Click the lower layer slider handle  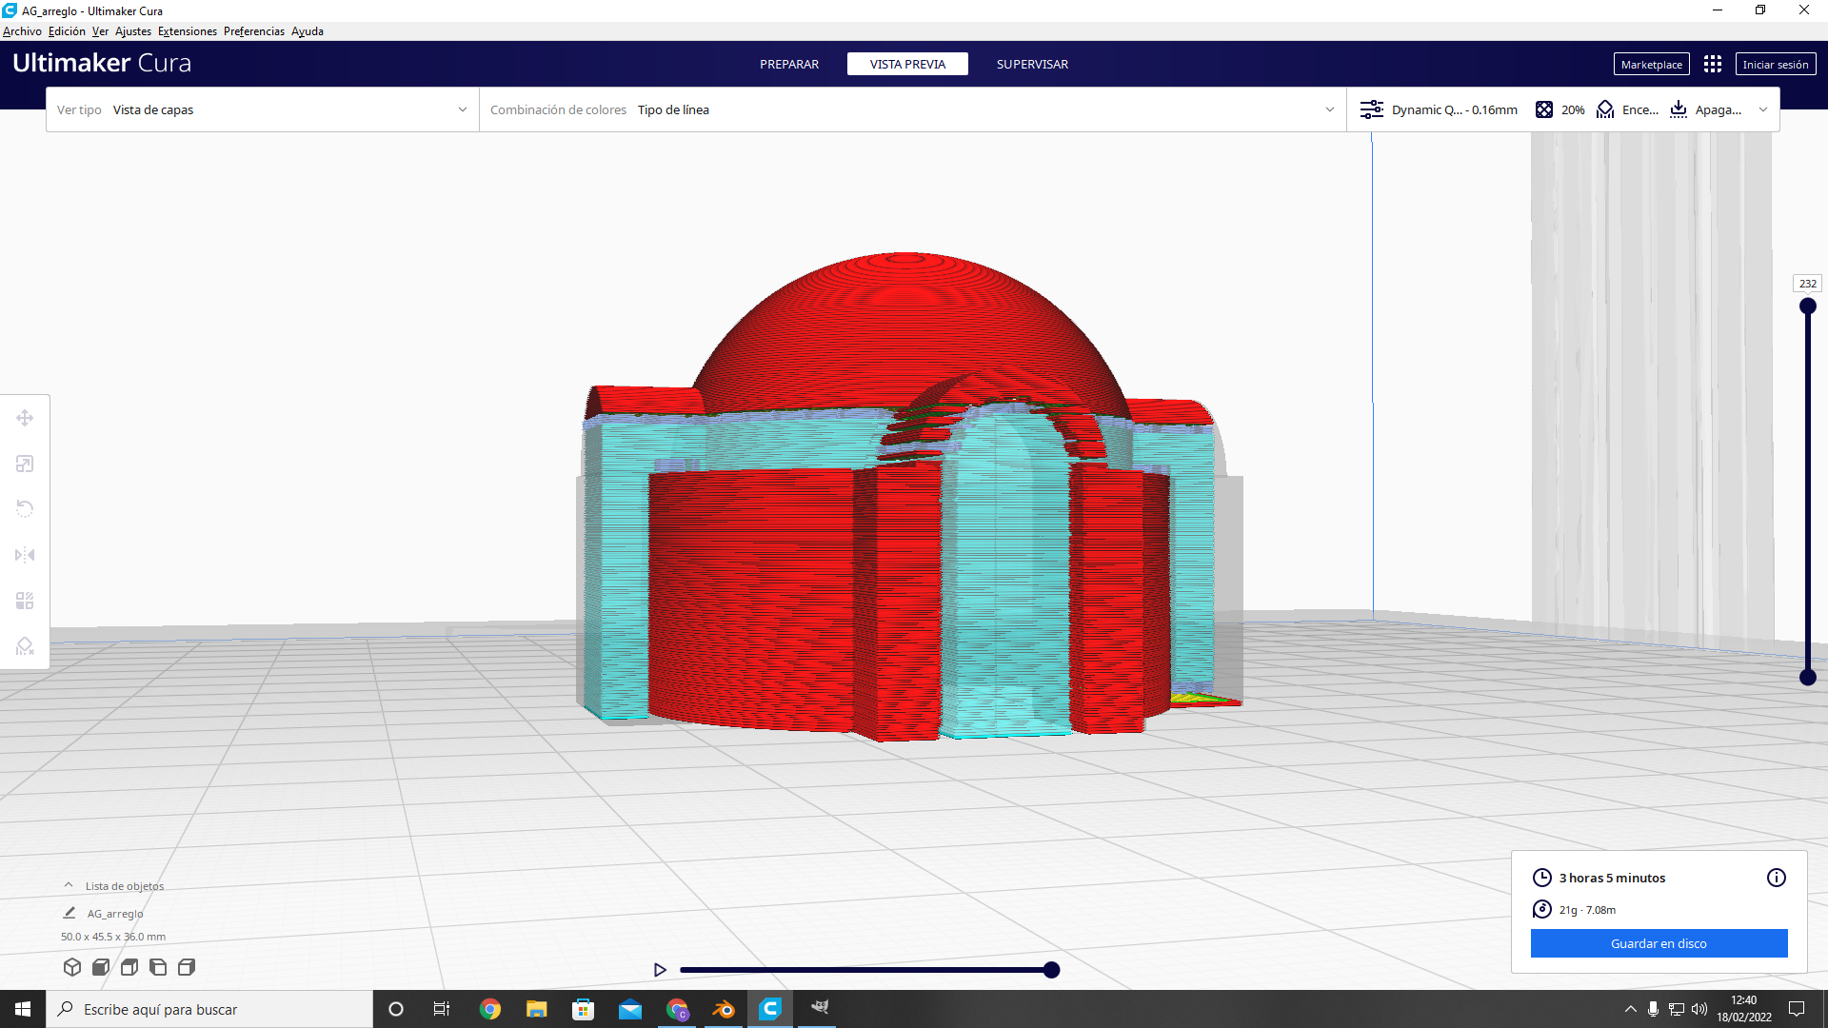pos(1808,678)
